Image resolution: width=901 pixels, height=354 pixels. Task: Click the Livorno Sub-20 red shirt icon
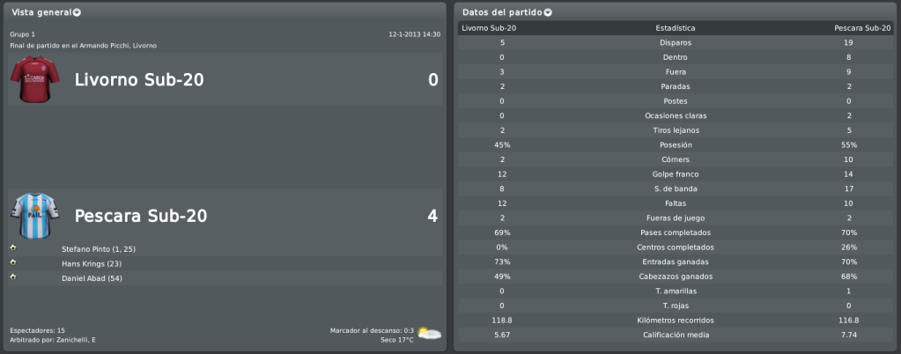(x=34, y=79)
